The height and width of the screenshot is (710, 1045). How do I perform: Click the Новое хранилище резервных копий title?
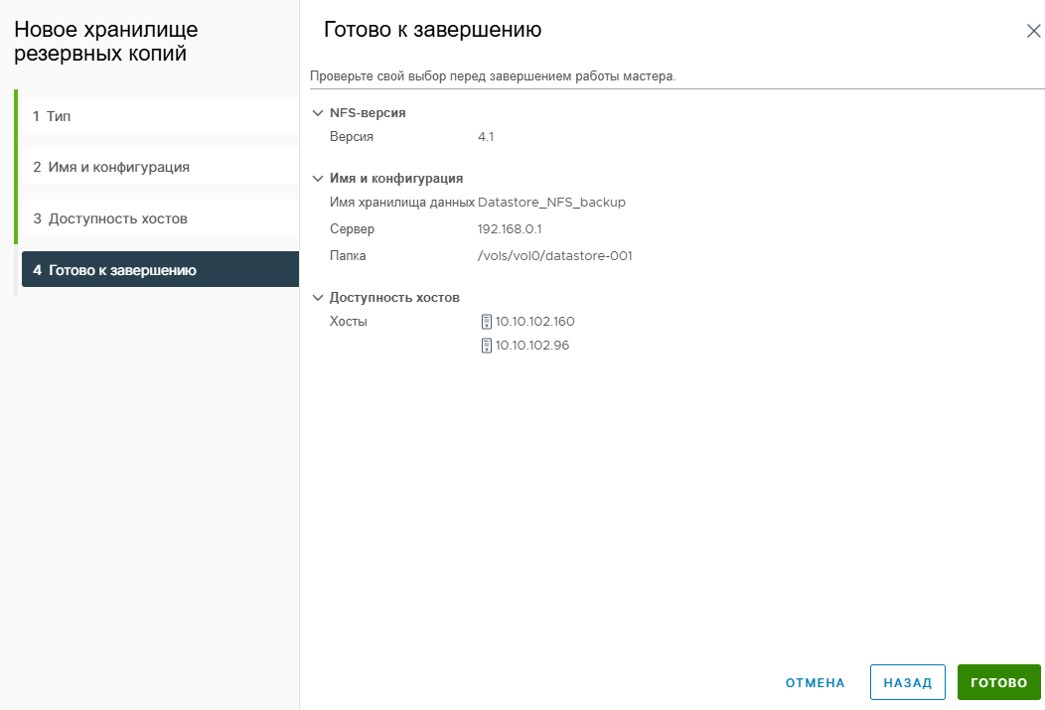click(106, 42)
